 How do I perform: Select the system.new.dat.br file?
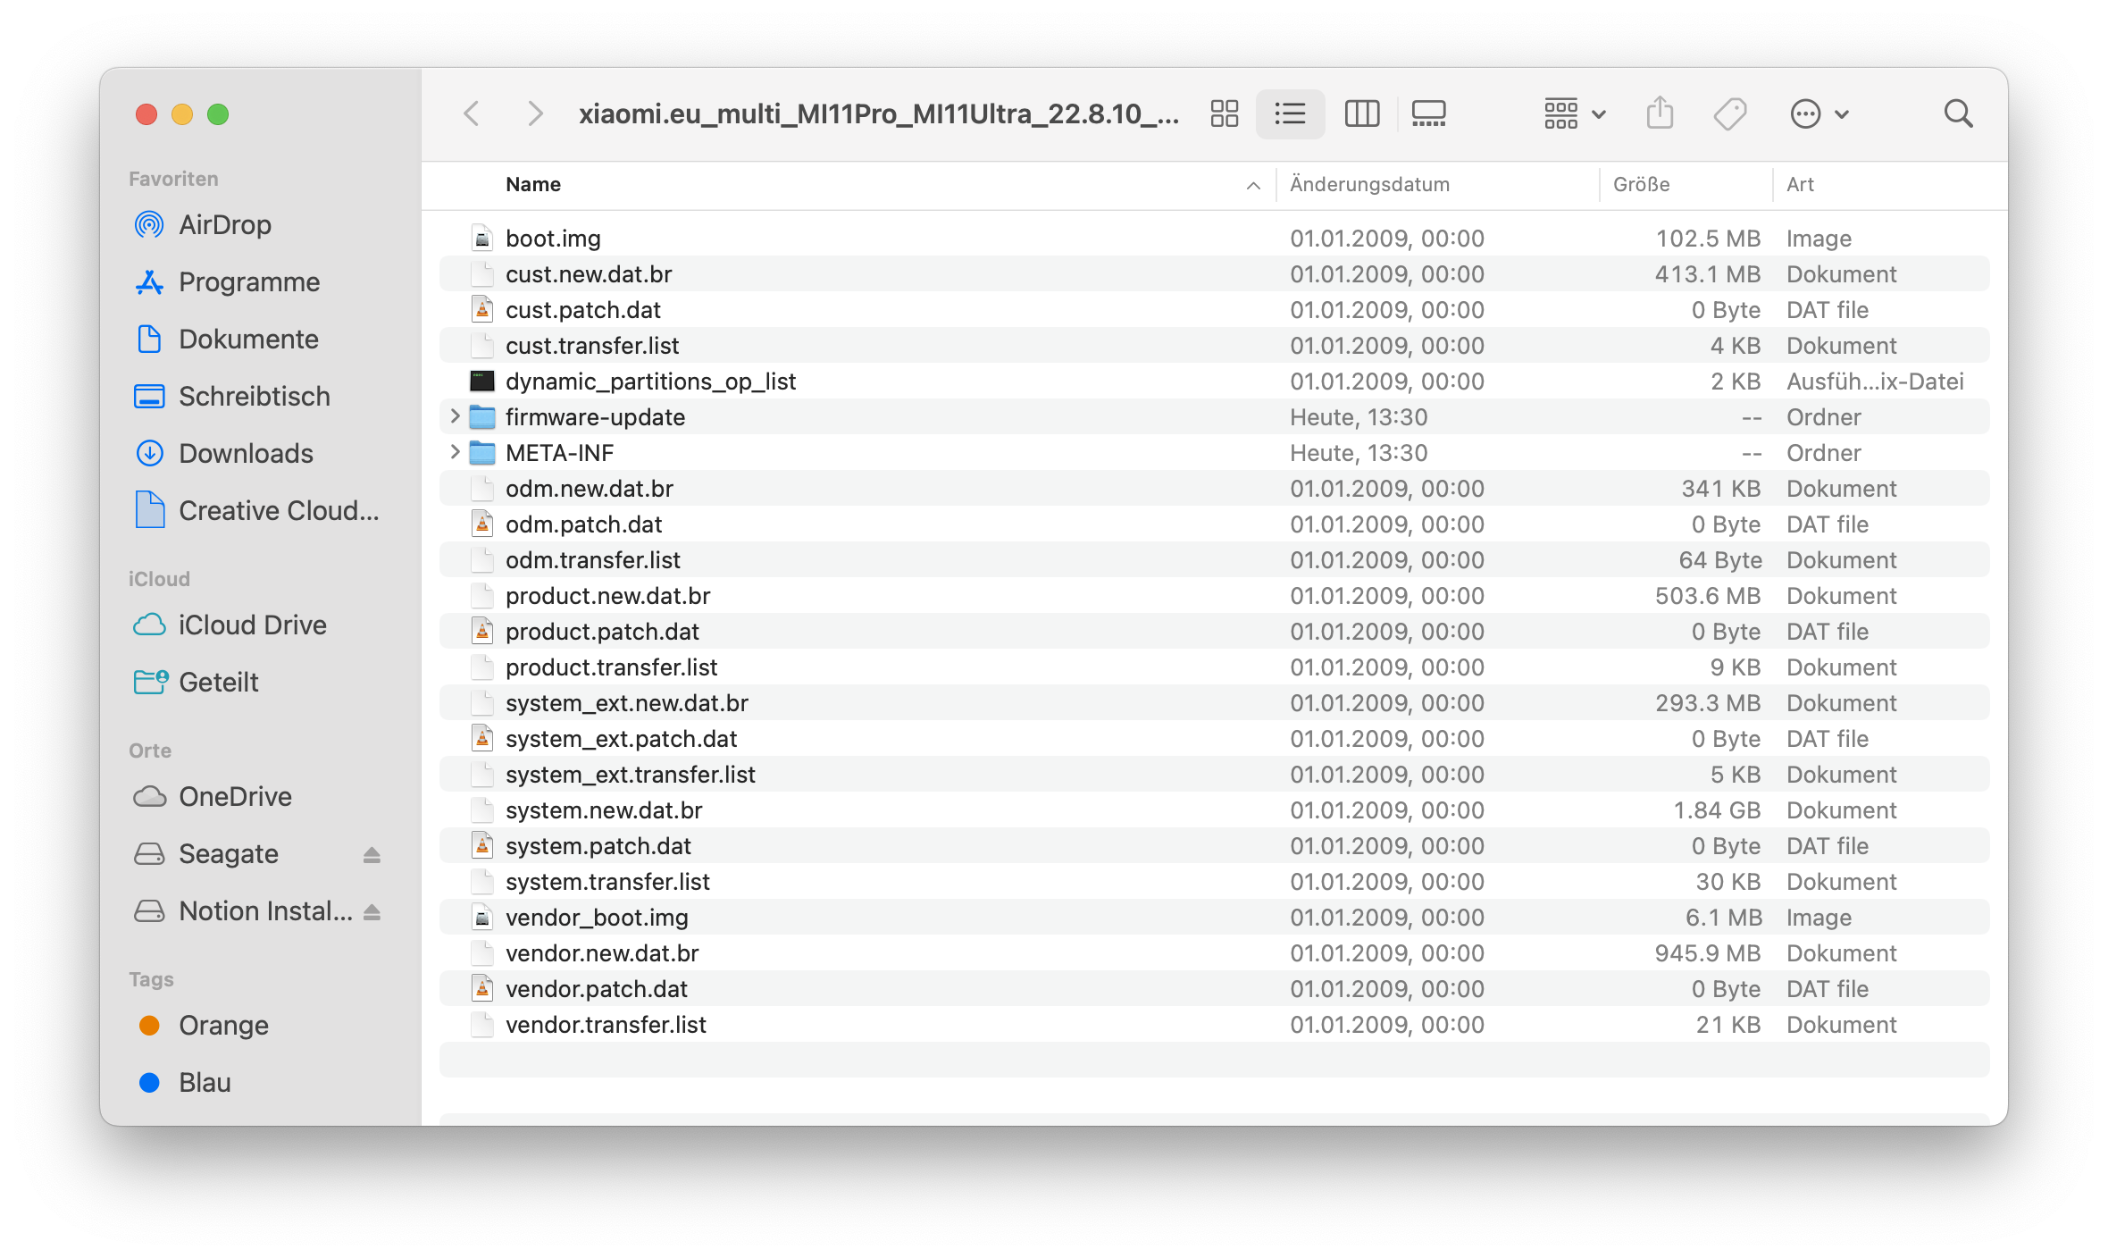[1215, 809]
